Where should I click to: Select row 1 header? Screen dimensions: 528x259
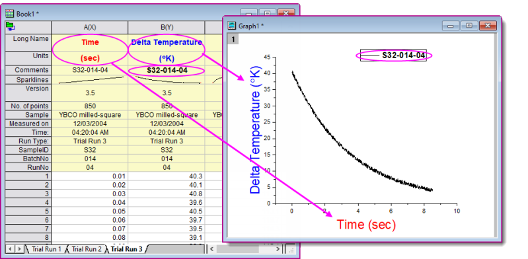tap(28, 176)
